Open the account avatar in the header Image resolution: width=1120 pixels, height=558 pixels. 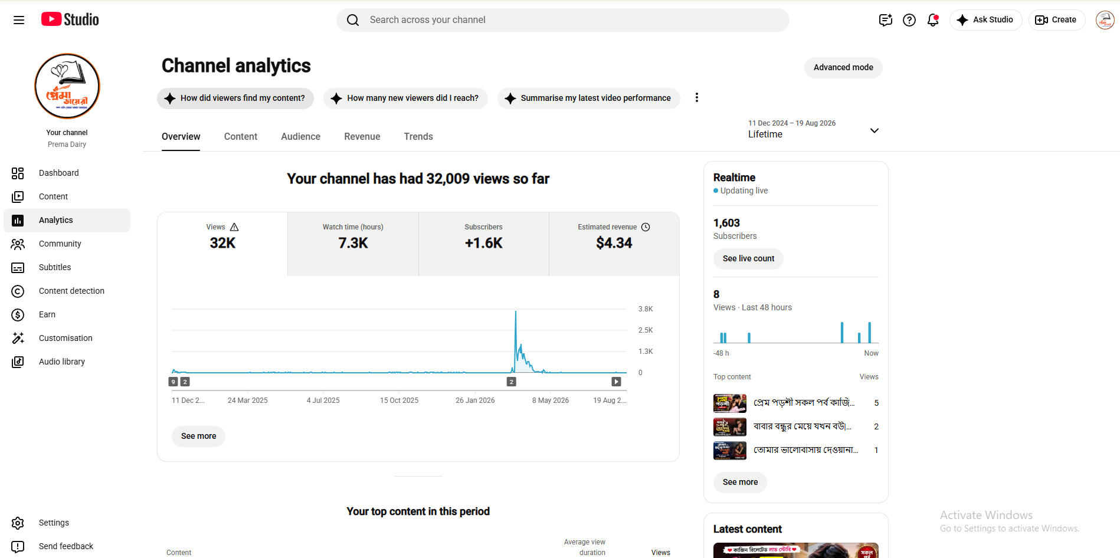(x=1105, y=20)
